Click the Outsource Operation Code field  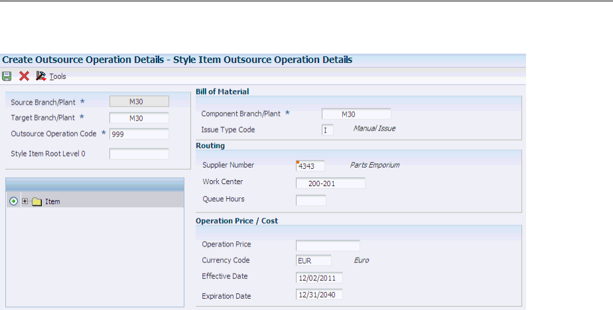tap(139, 134)
